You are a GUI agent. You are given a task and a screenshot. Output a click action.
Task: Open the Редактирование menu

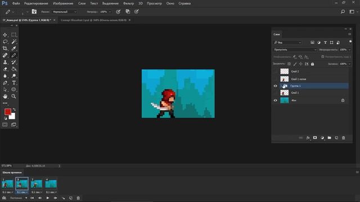tap(36, 3)
